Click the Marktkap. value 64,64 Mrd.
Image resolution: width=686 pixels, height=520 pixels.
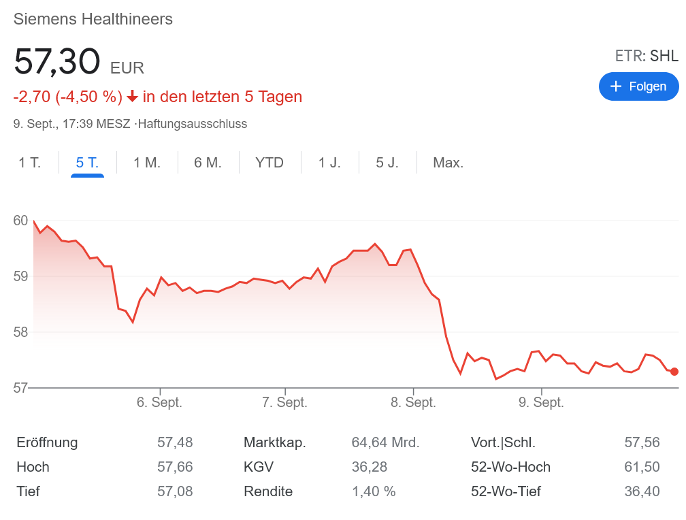[x=385, y=442]
